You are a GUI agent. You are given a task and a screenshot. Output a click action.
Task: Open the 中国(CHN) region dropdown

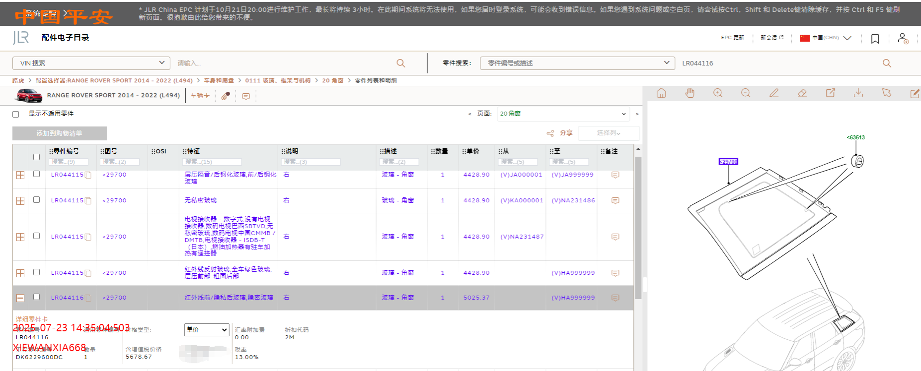832,38
